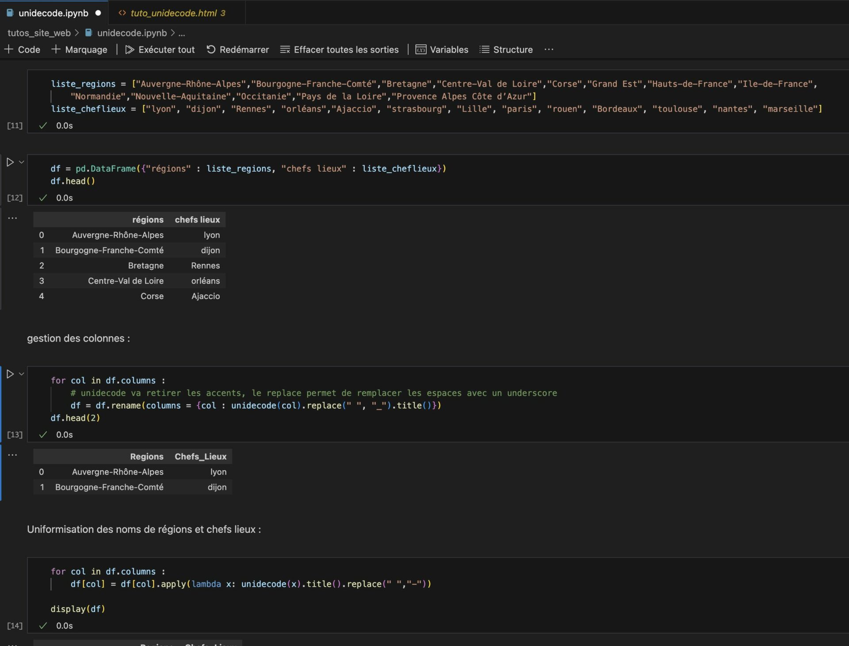
Task: Open the toolbar more actions ellipsis
Action: click(x=549, y=50)
